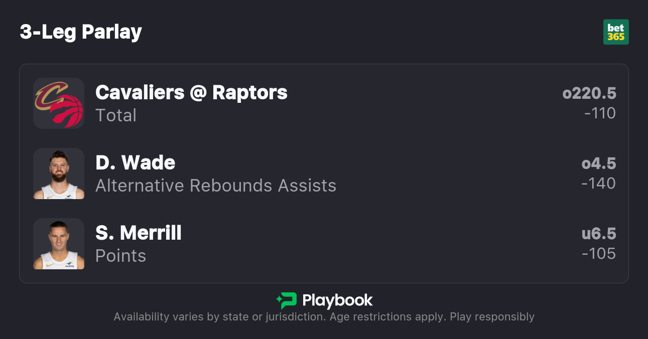Click the Points market label
The image size is (648, 339).
[x=120, y=256]
